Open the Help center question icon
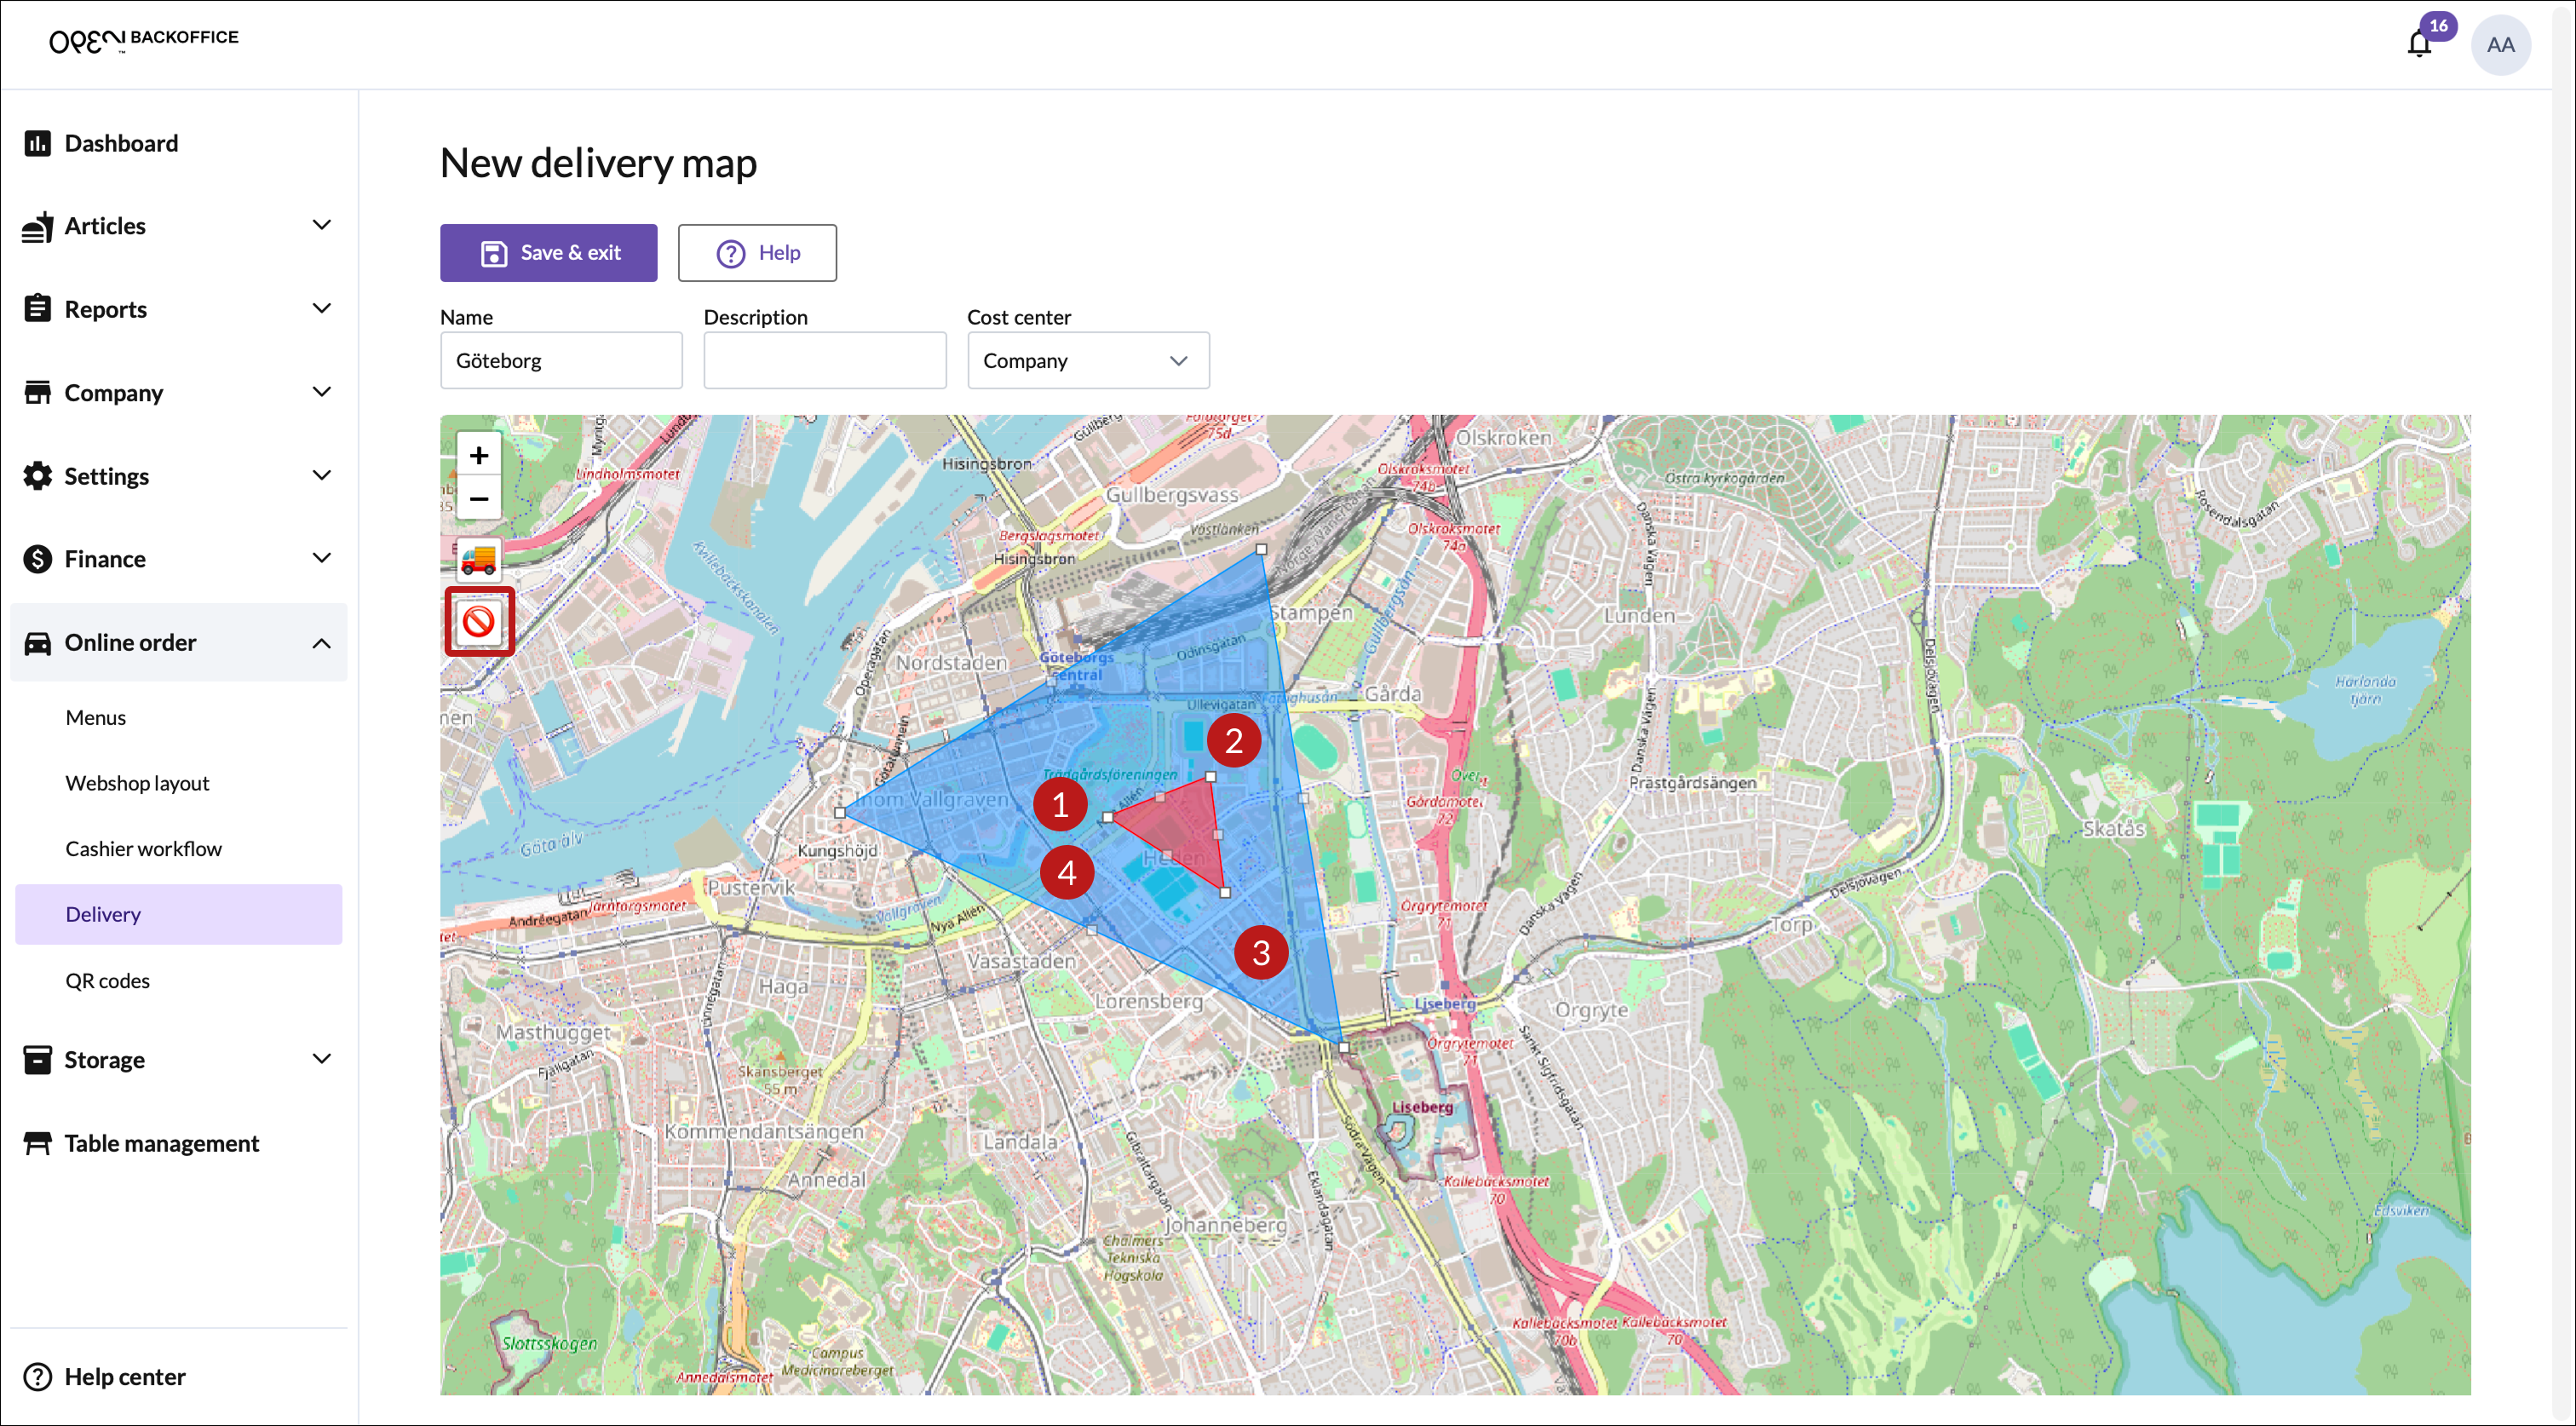The width and height of the screenshot is (2576, 1426). pyautogui.click(x=38, y=1376)
